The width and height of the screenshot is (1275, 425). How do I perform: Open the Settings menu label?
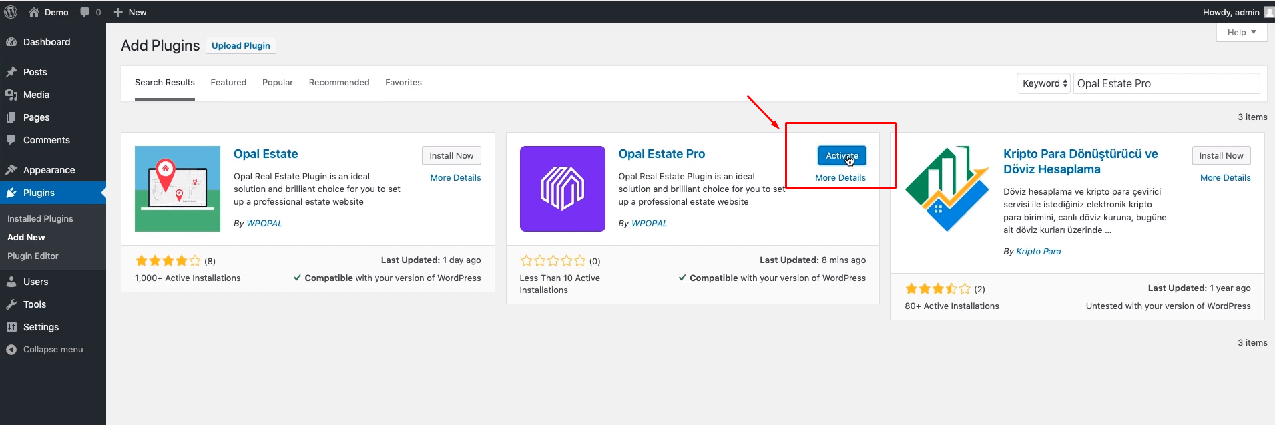[41, 327]
